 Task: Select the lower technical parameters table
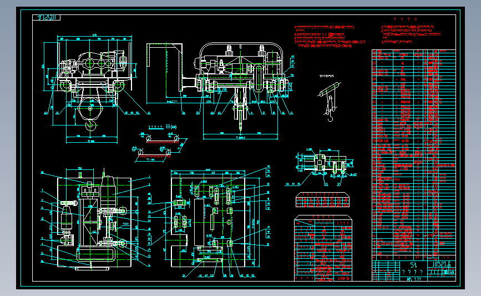[323, 248]
